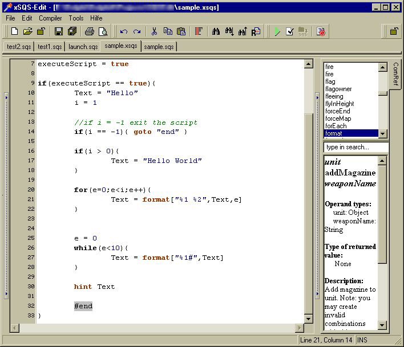Save the current file with the floppy disk icon
404x347 pixels.
point(59,32)
